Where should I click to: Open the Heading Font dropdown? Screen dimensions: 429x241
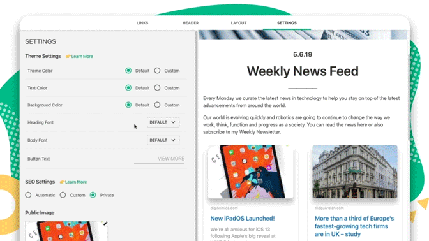tap(163, 122)
